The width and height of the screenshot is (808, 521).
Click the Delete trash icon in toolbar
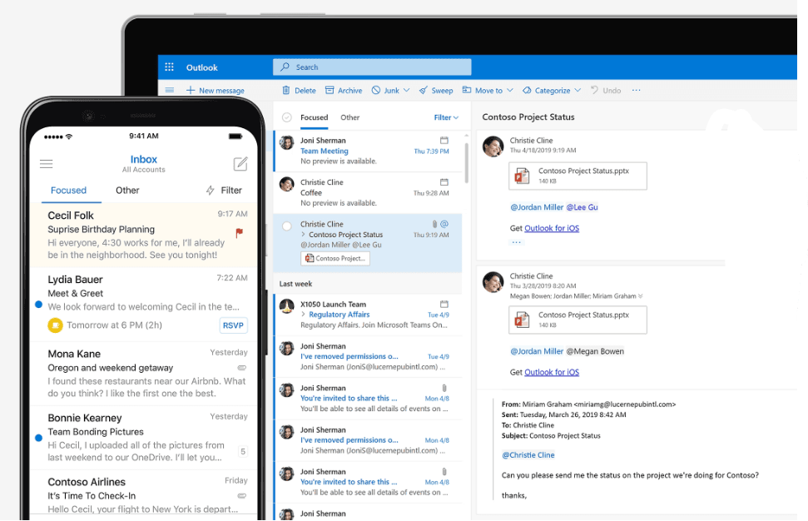pos(286,90)
